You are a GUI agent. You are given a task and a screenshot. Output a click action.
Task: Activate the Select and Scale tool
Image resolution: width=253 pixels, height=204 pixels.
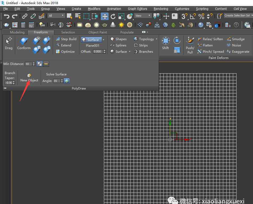[x=121, y=16]
